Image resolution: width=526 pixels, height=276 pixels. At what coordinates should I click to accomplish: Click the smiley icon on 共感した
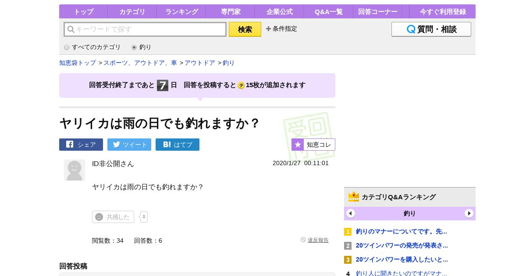click(99, 217)
